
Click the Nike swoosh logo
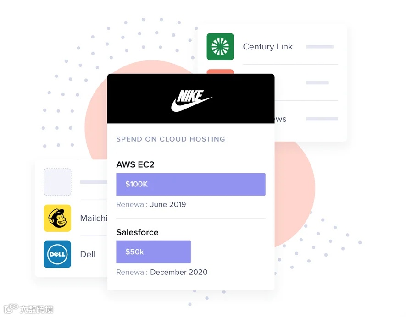pyautogui.click(x=192, y=101)
